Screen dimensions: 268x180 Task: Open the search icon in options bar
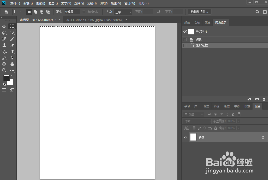pyautogui.click(x=257, y=12)
